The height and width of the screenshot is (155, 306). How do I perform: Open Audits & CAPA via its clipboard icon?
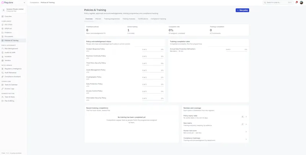3,53
